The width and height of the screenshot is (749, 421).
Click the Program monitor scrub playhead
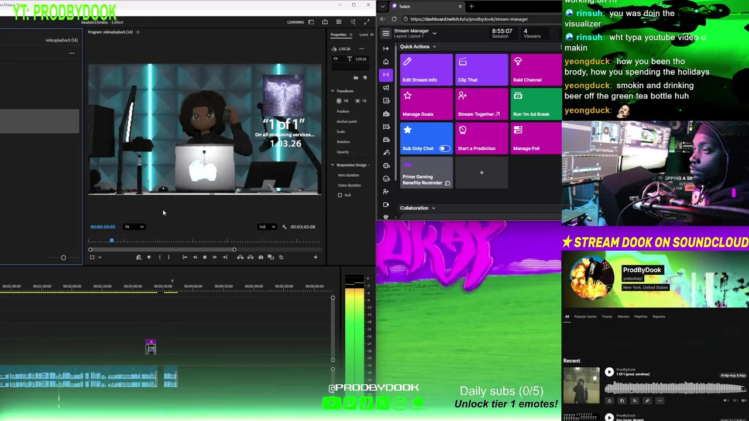pyautogui.click(x=112, y=240)
